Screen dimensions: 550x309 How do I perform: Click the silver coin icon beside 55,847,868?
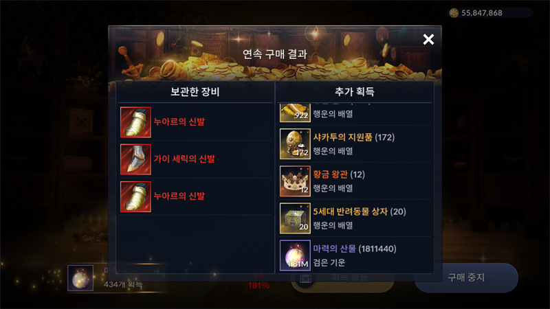pyautogui.click(x=454, y=13)
